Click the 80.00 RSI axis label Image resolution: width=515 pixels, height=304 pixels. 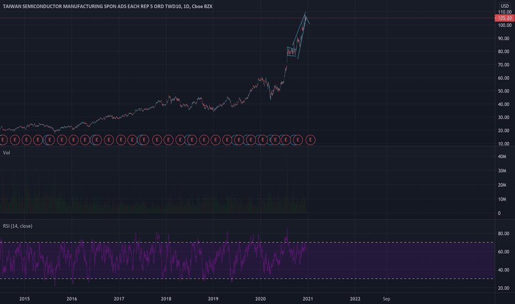tap(503, 234)
